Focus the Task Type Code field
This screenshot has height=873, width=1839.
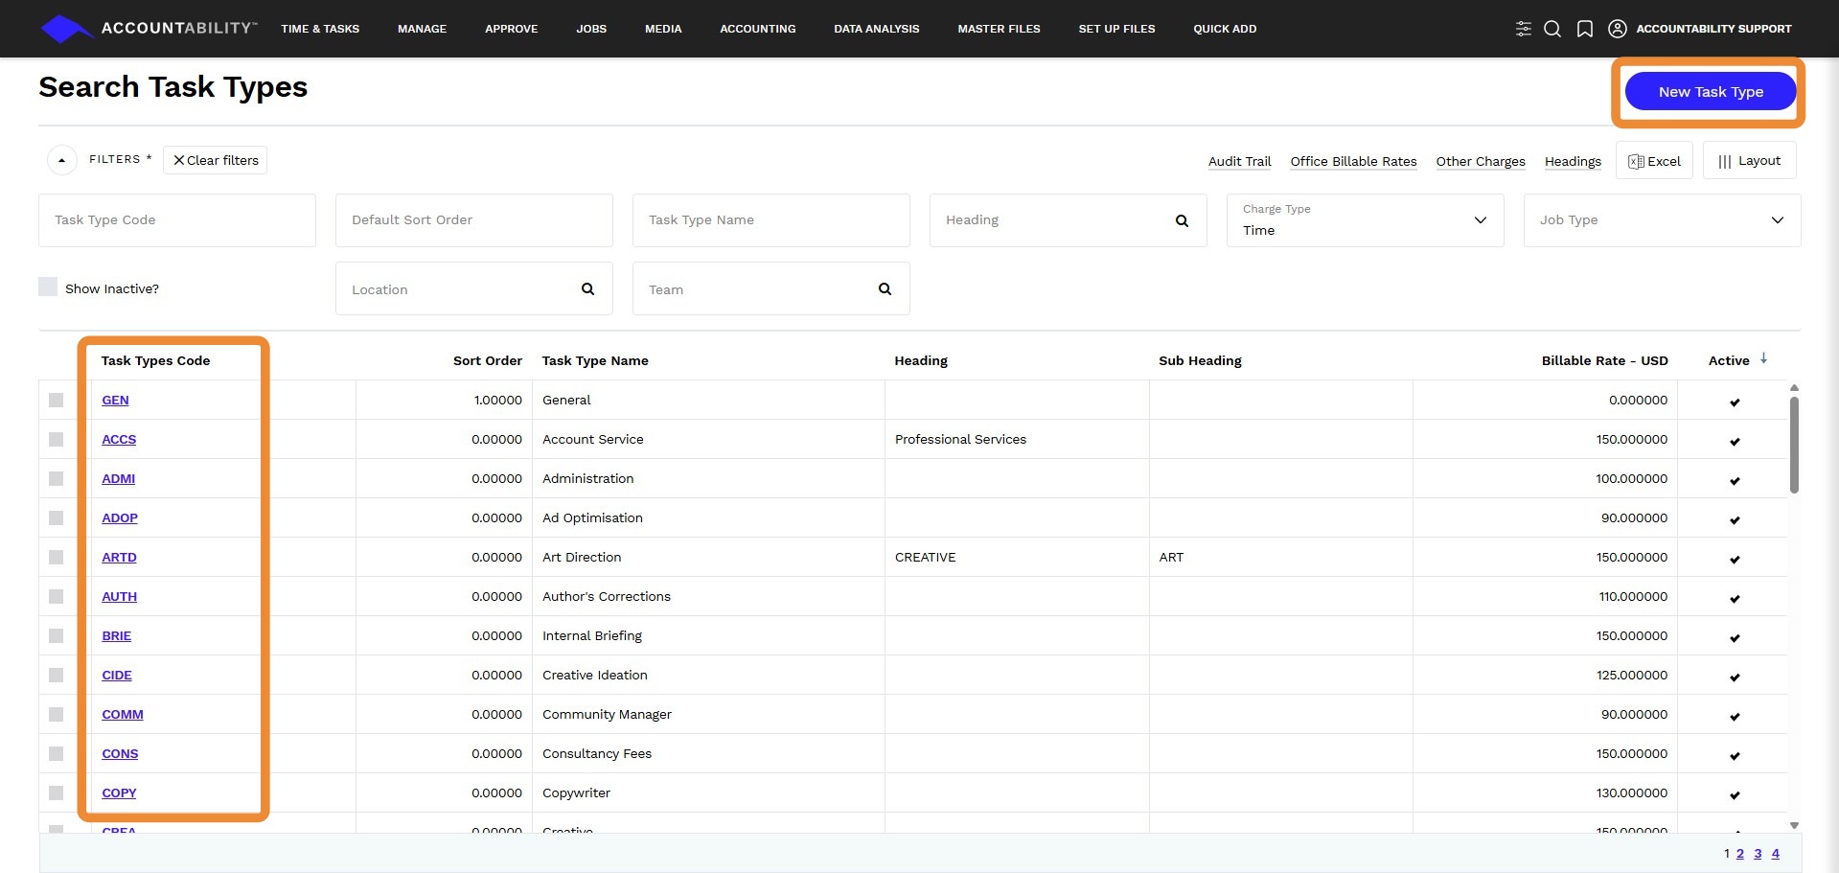click(177, 220)
